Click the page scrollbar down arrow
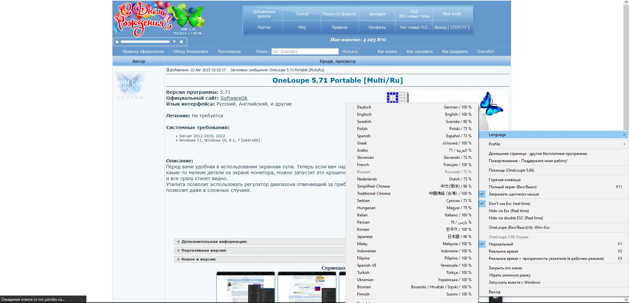Viewport: 629px width, 303px height. (x=626, y=299)
